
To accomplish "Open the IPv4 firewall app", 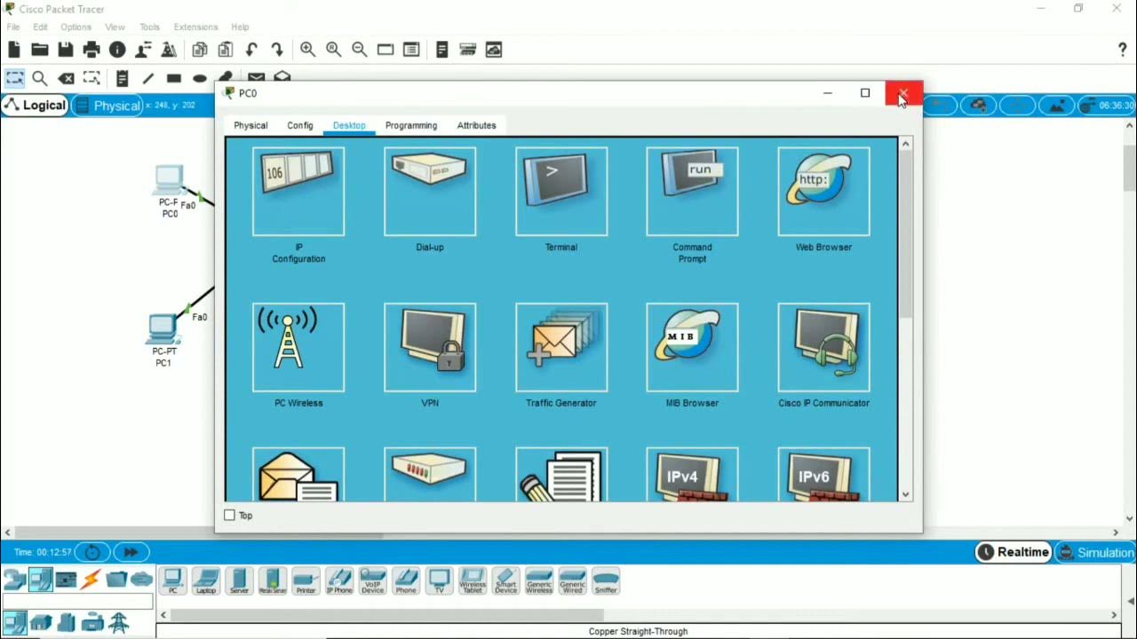I will pyautogui.click(x=692, y=475).
